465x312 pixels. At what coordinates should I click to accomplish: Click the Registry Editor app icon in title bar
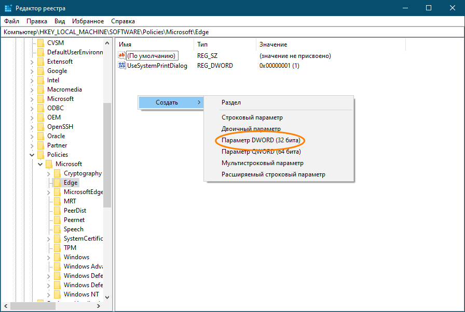pos(8,8)
